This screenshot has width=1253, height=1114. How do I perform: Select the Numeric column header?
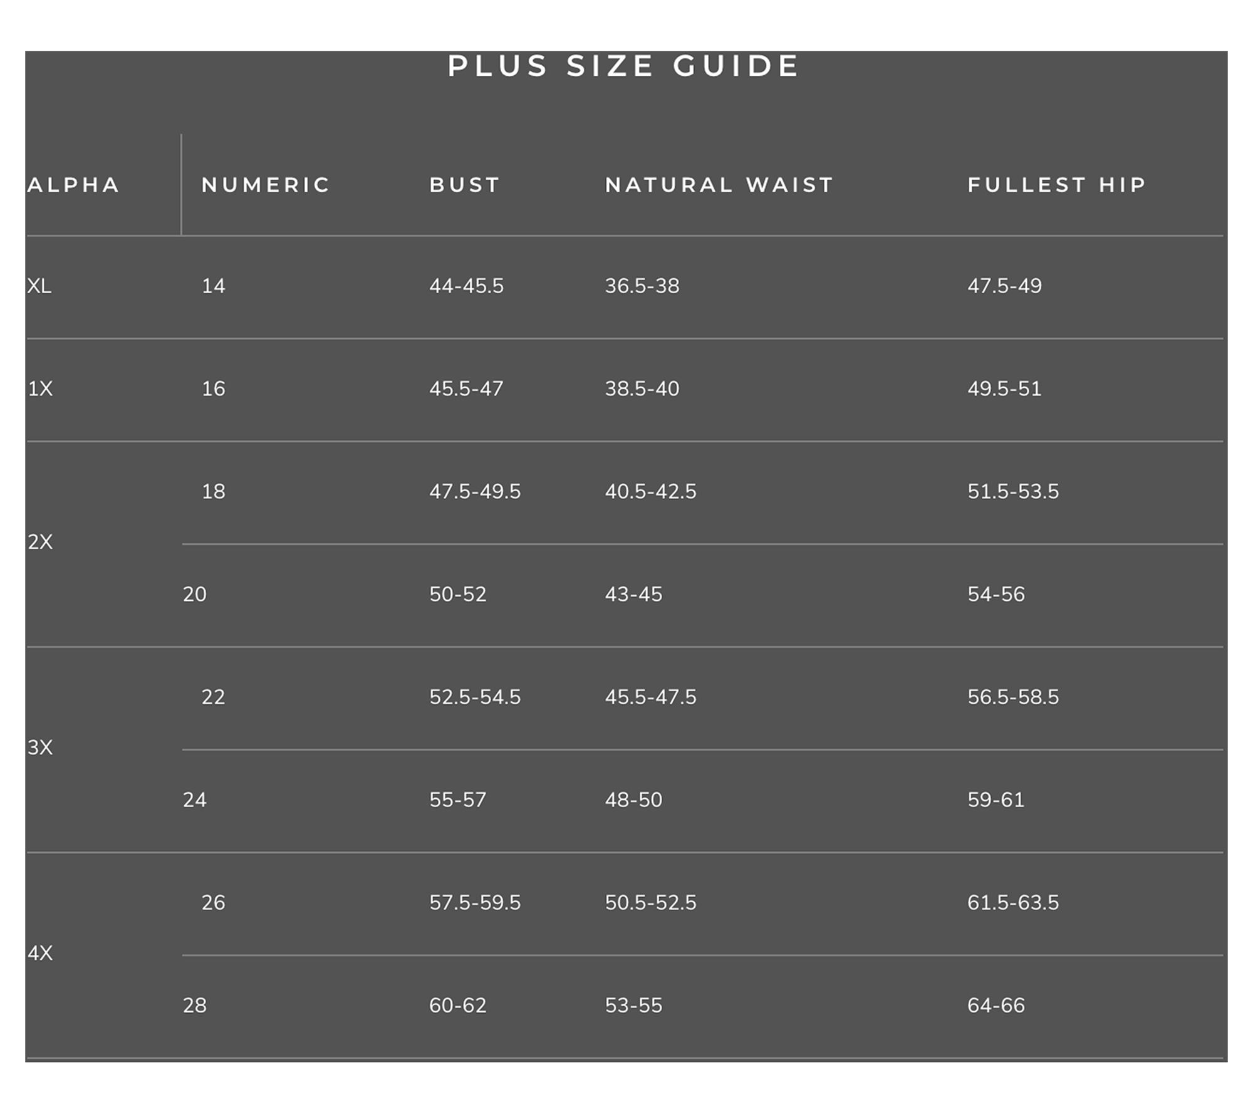(266, 185)
